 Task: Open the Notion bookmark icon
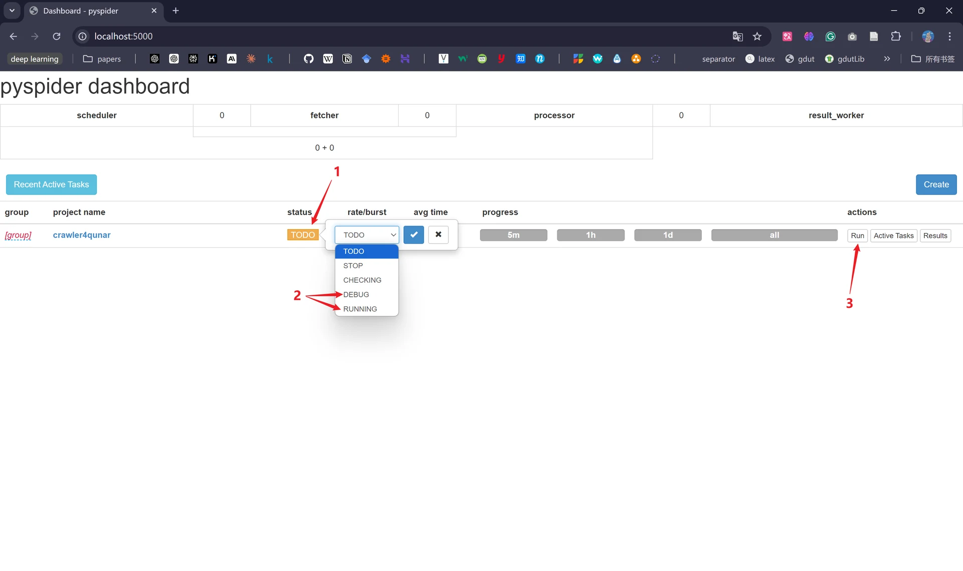(x=347, y=59)
